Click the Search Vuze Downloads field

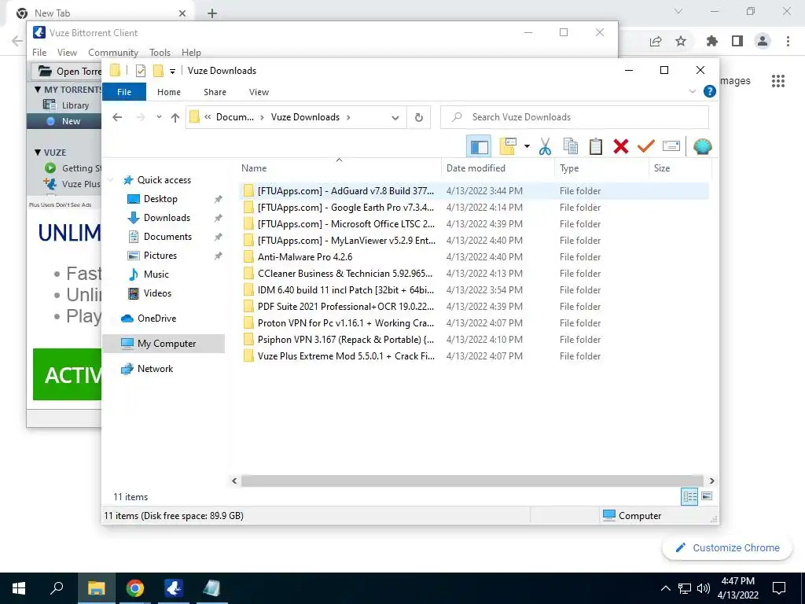tap(575, 117)
